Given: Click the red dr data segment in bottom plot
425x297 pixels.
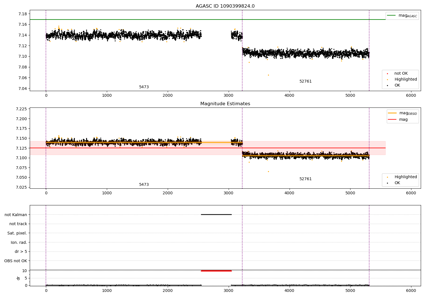Looking at the screenshot, I should coord(216,271).
